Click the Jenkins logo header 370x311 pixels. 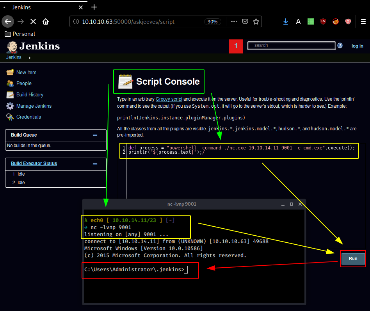33,46
